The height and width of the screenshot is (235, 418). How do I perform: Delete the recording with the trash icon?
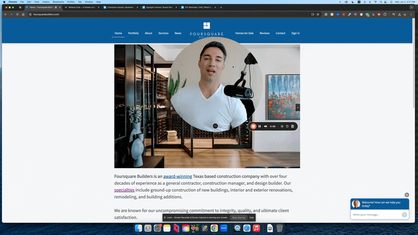(293, 126)
